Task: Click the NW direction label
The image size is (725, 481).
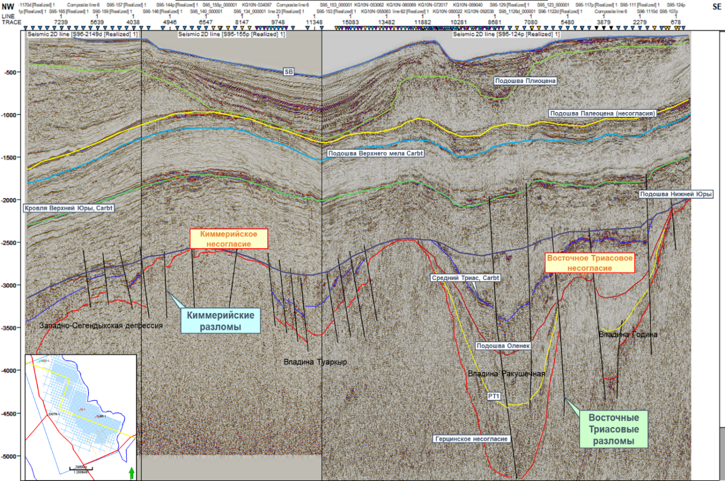Action: 8,7
